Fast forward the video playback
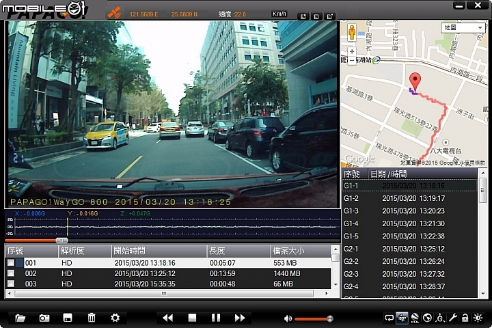Image resolution: width=492 pixels, height=328 pixels. [240, 318]
